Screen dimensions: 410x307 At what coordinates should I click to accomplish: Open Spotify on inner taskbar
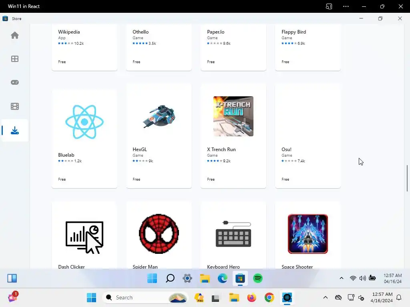click(x=258, y=278)
